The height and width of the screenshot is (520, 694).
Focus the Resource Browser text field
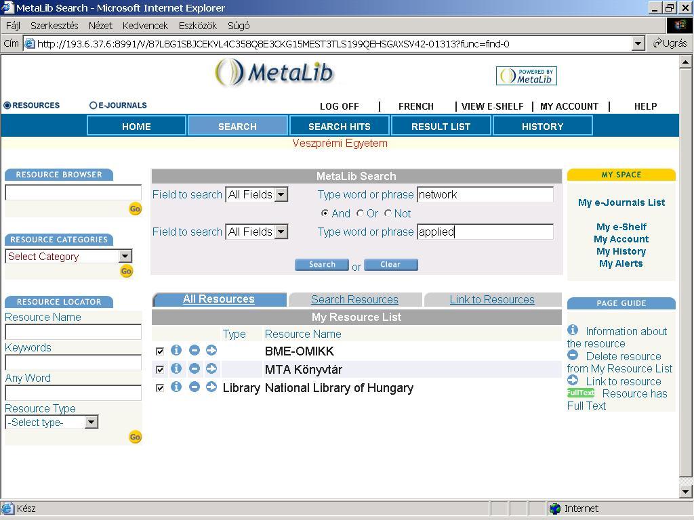tap(73, 192)
